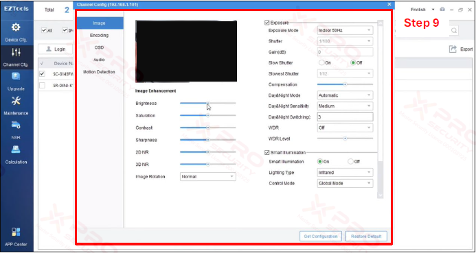Image resolution: width=476 pixels, height=253 pixels.
Task: Adjust the Contrast slider
Action: click(x=208, y=128)
